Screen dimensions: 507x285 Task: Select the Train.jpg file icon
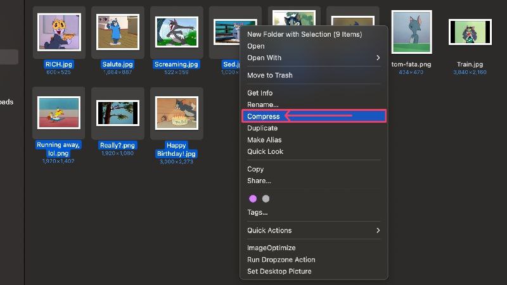(x=470, y=32)
